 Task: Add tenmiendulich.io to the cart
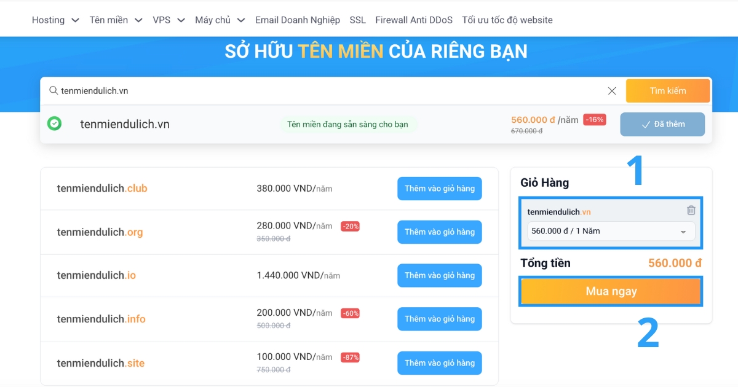click(439, 275)
